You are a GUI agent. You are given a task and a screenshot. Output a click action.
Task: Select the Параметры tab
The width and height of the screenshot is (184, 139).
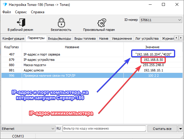36,38
